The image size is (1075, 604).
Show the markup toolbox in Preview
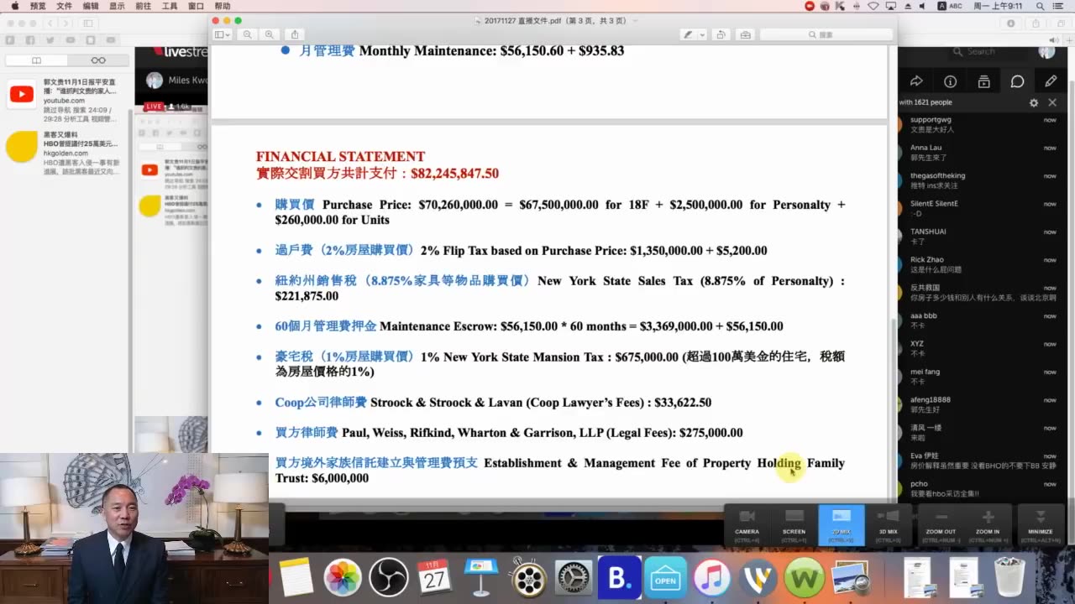pyautogui.click(x=746, y=34)
